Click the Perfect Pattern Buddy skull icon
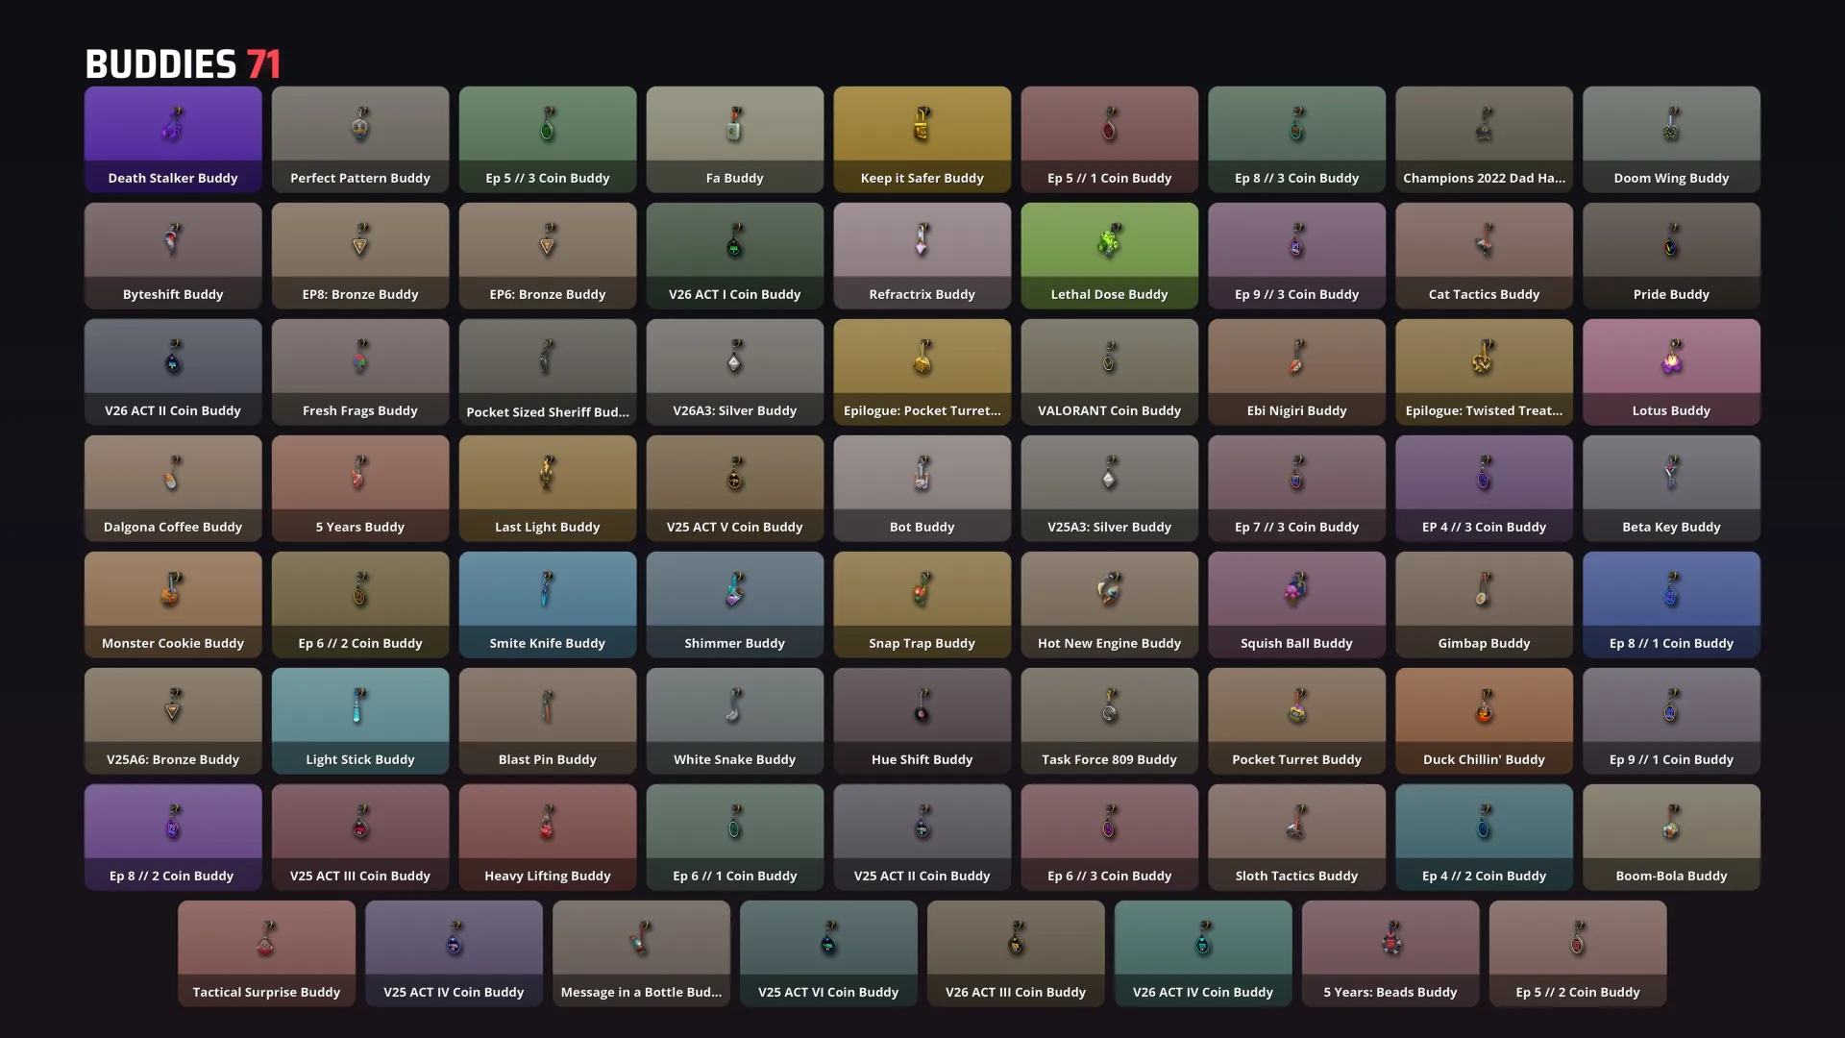1845x1038 pixels. 360,125
